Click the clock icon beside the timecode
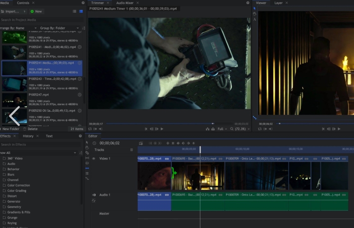This screenshot has width=354, height=228. coord(94,143)
